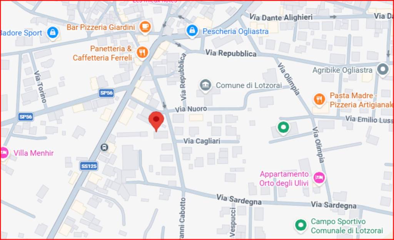Click the SS125 road shield
Viewport: 394px width, 240px height.
click(89, 166)
